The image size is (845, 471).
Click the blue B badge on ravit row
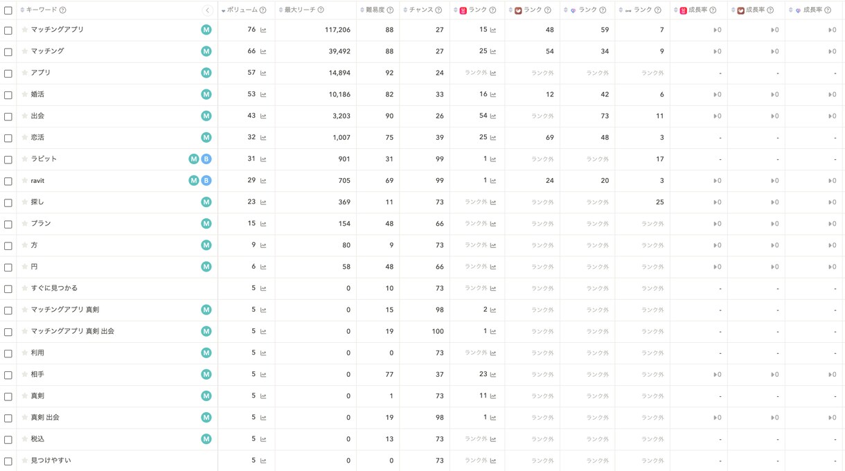206,181
